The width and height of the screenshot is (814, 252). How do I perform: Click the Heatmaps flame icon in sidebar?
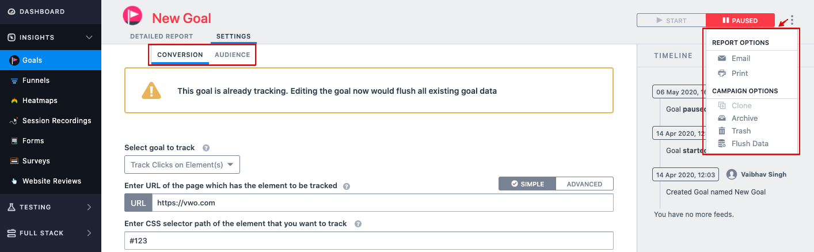(14, 101)
